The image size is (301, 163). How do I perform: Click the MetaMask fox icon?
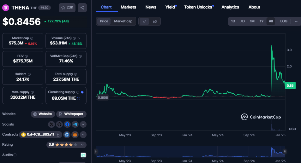75,135
